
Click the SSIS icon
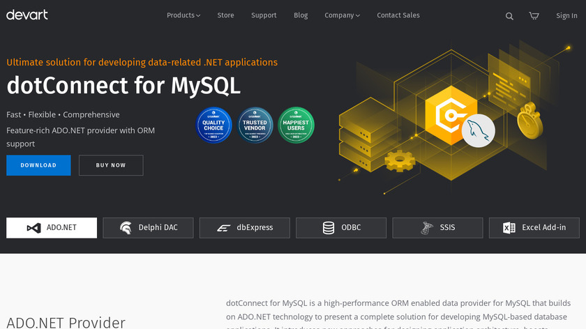coord(426,228)
